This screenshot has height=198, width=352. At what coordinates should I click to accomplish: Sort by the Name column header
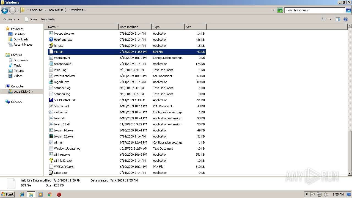tap(81, 27)
